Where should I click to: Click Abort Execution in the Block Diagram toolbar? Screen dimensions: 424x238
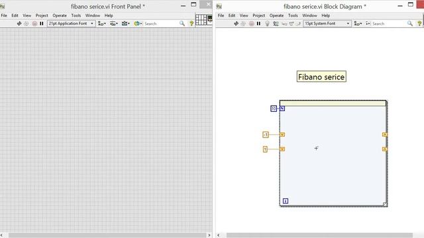(x=251, y=24)
